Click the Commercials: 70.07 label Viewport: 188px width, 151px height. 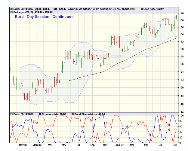54,114
